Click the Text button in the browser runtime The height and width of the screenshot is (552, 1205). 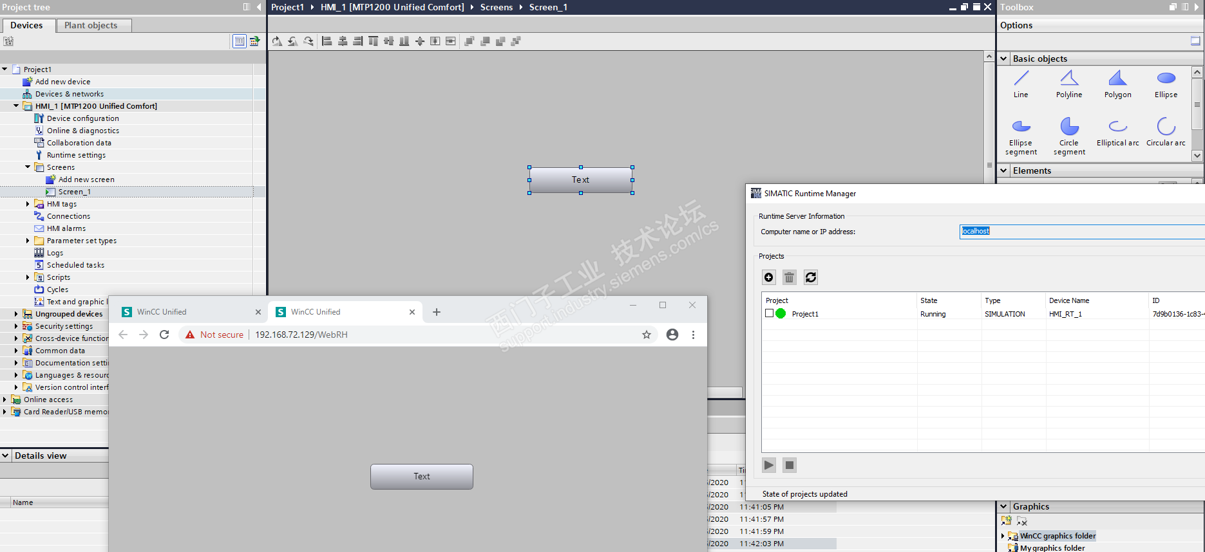(422, 477)
